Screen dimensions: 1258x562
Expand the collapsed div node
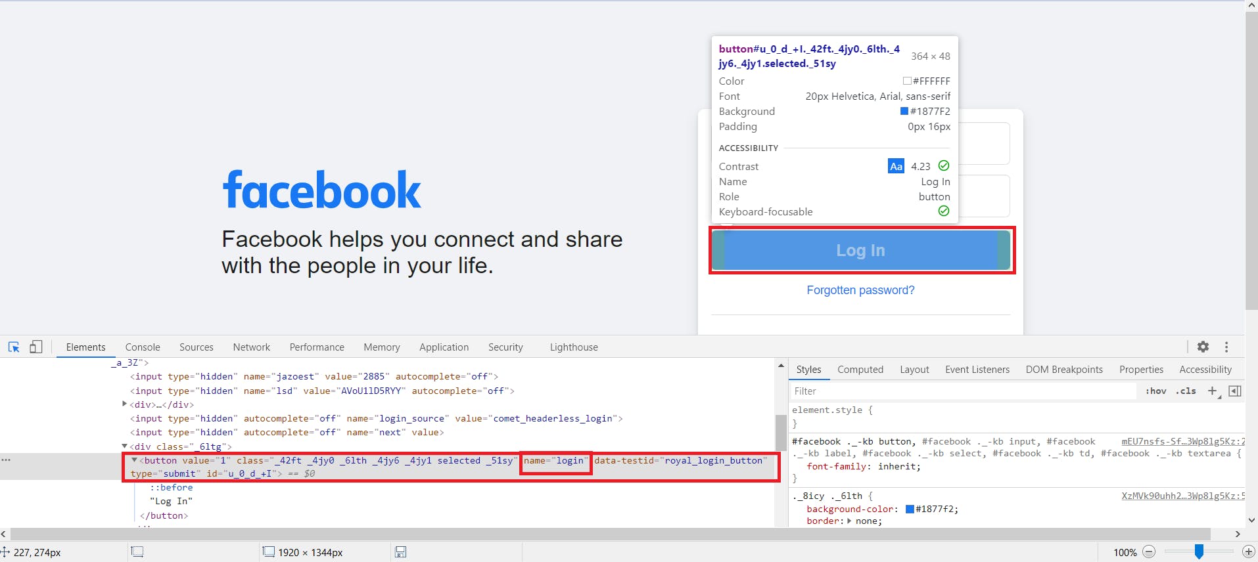pos(125,404)
